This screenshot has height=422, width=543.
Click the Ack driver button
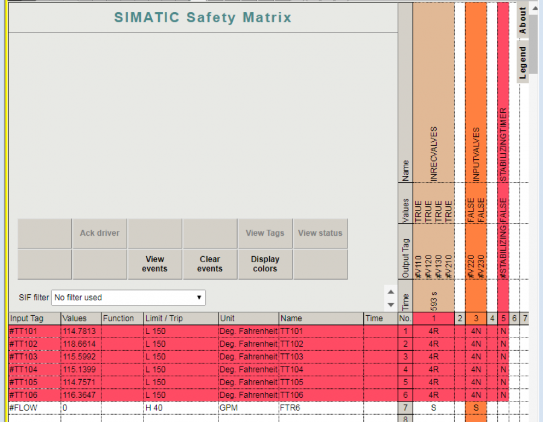[x=100, y=233]
